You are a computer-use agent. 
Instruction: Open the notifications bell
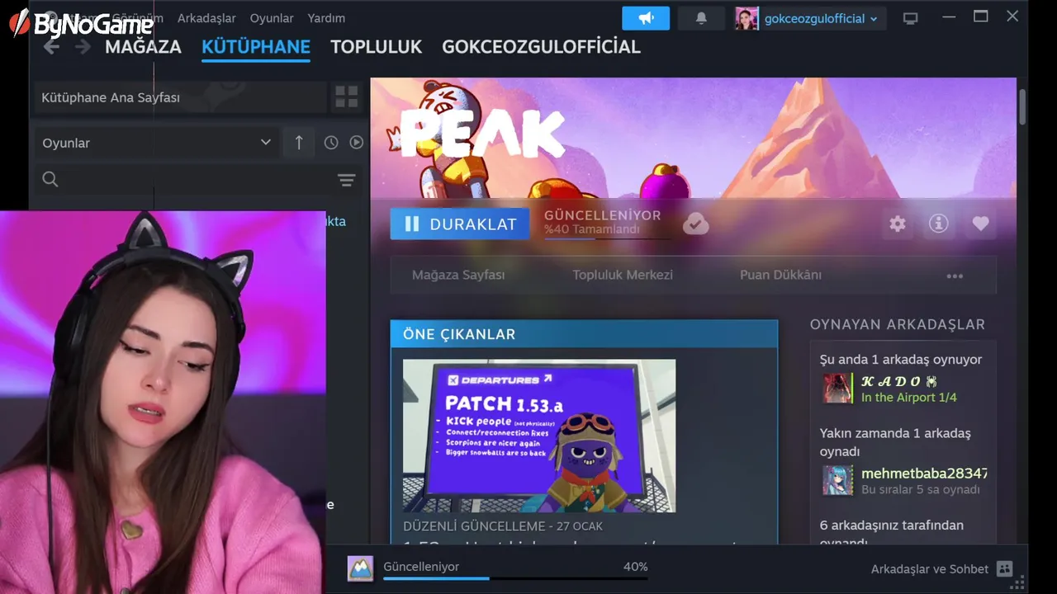701,18
